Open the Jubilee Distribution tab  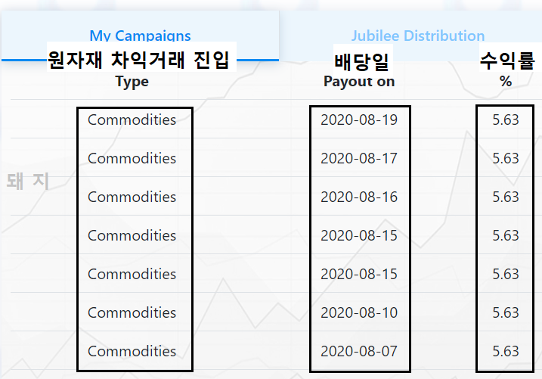[x=417, y=36]
